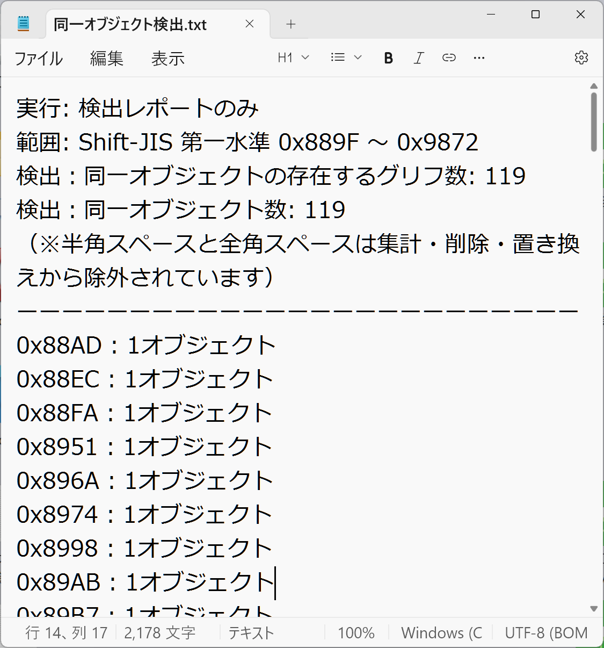Click the 100% zoom level in status bar
Image resolution: width=604 pixels, height=648 pixels.
pyautogui.click(x=356, y=633)
